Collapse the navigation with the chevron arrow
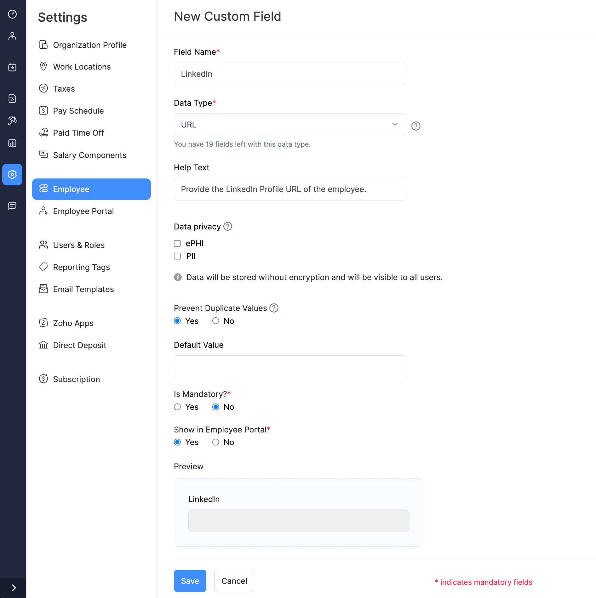This screenshot has width=596, height=598. [13, 588]
